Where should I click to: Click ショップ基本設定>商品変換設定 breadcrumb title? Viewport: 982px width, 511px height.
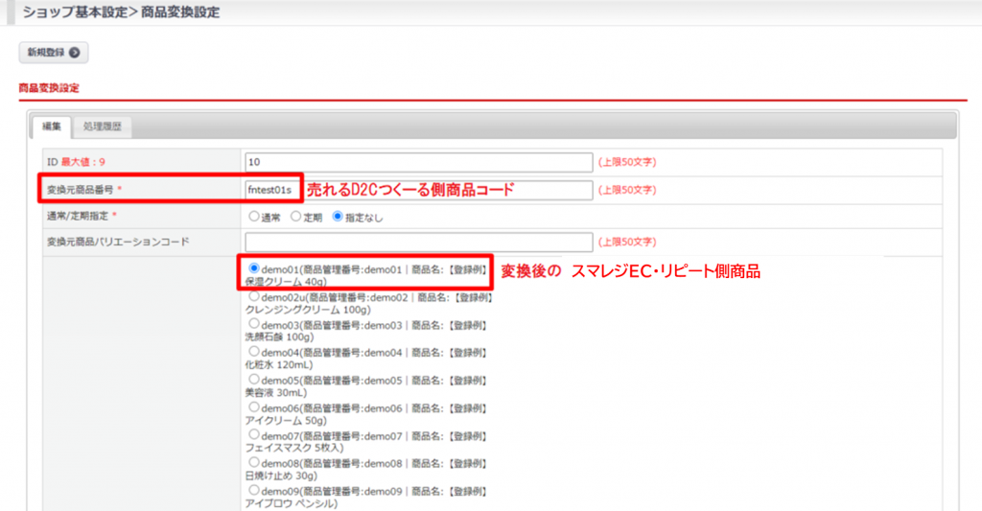122,12
